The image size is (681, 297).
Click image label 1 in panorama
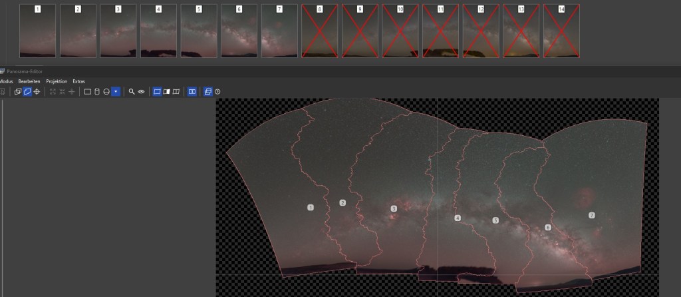[x=311, y=208]
